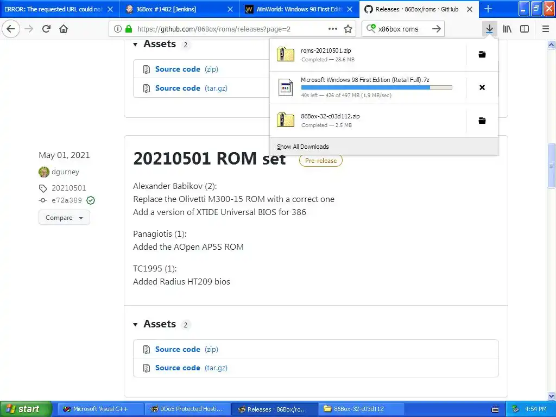Click the search engine icon in search box

[x=371, y=28]
